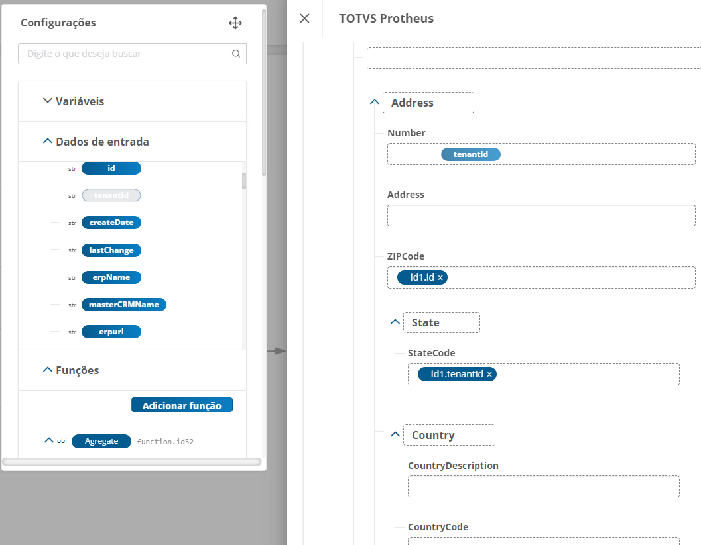Remove the id1.id chip from ZIPCode
This screenshot has width=701, height=545.
coord(440,277)
